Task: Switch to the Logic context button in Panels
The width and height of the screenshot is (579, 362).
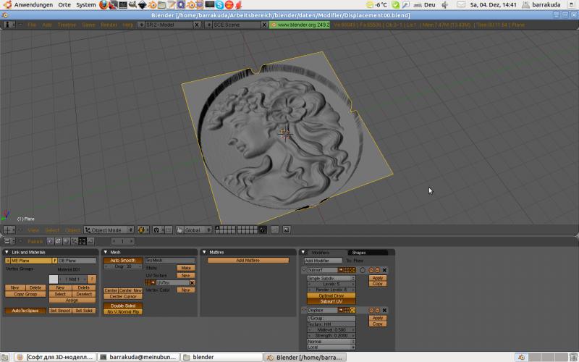Action: coord(50,241)
